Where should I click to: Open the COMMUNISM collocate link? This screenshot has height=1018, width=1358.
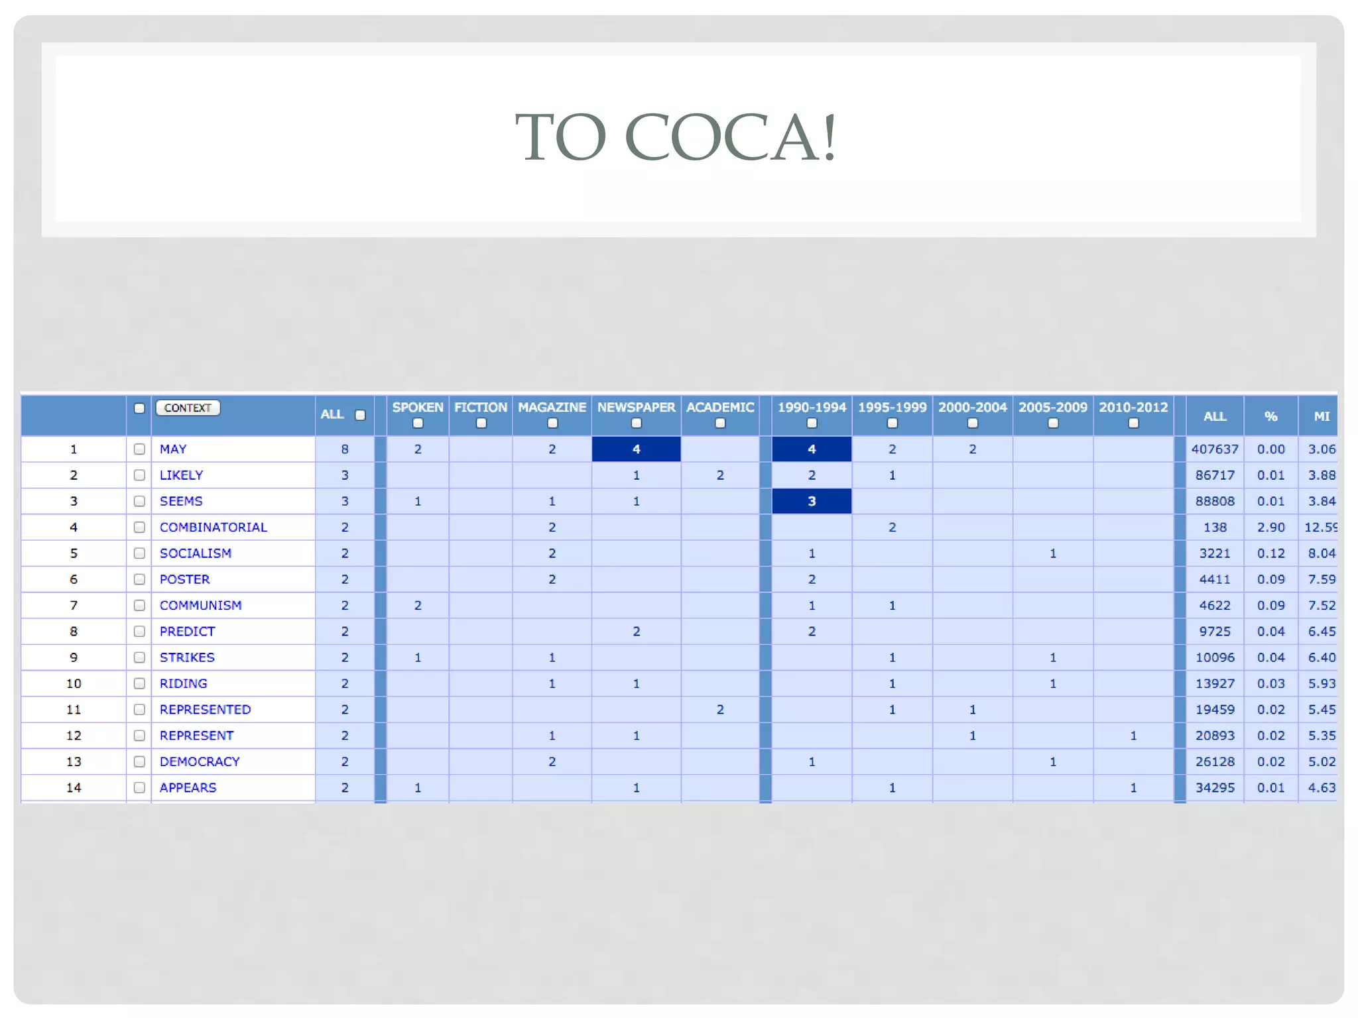click(x=200, y=605)
